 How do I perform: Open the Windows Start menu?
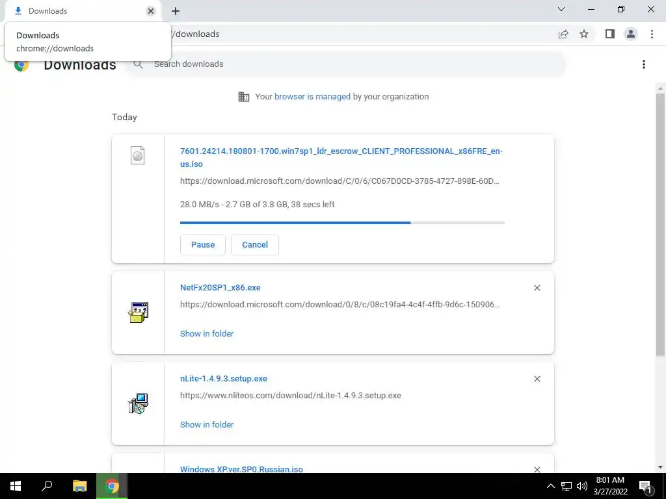click(16, 486)
